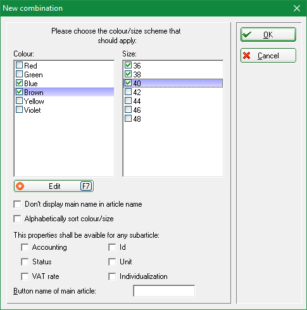The height and width of the screenshot is (310, 307).
Task: Enable Don't display main name in article name
Action: tap(17, 204)
